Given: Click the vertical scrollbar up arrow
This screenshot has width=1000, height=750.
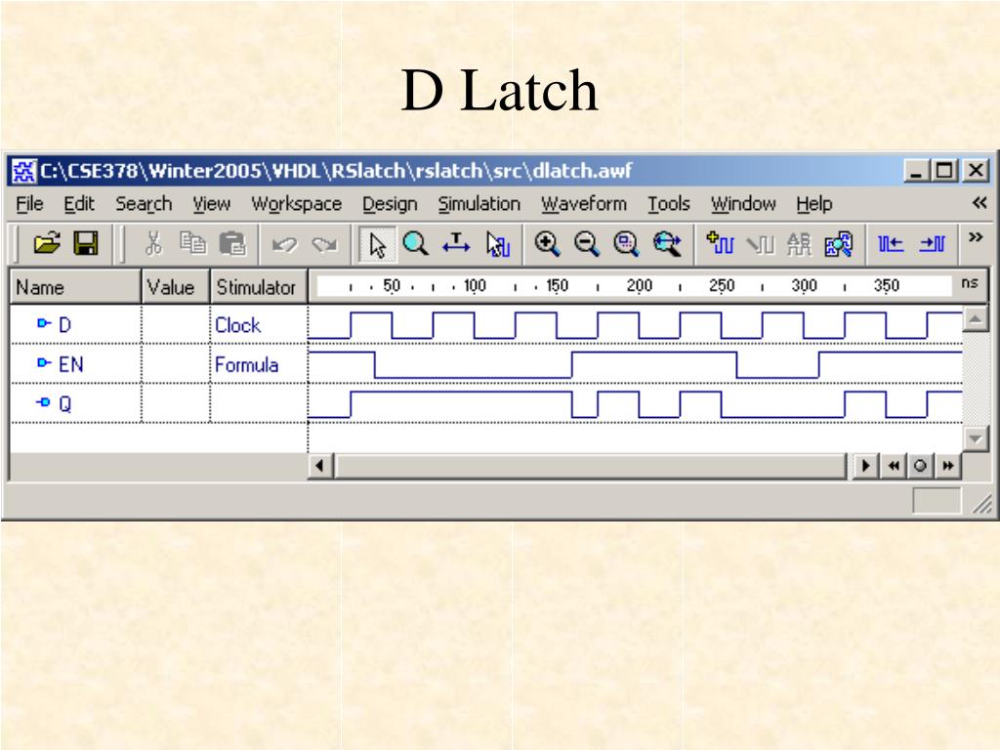Looking at the screenshot, I should click(x=976, y=318).
